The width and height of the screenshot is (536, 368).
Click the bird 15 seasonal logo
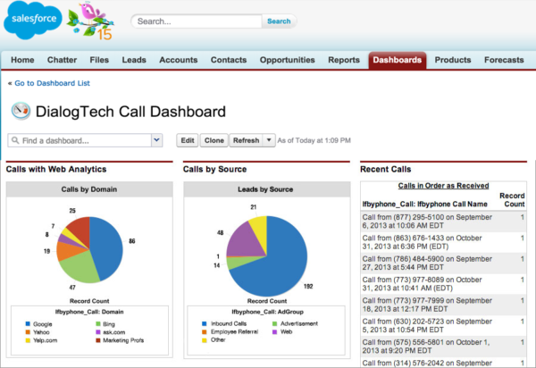[90, 21]
